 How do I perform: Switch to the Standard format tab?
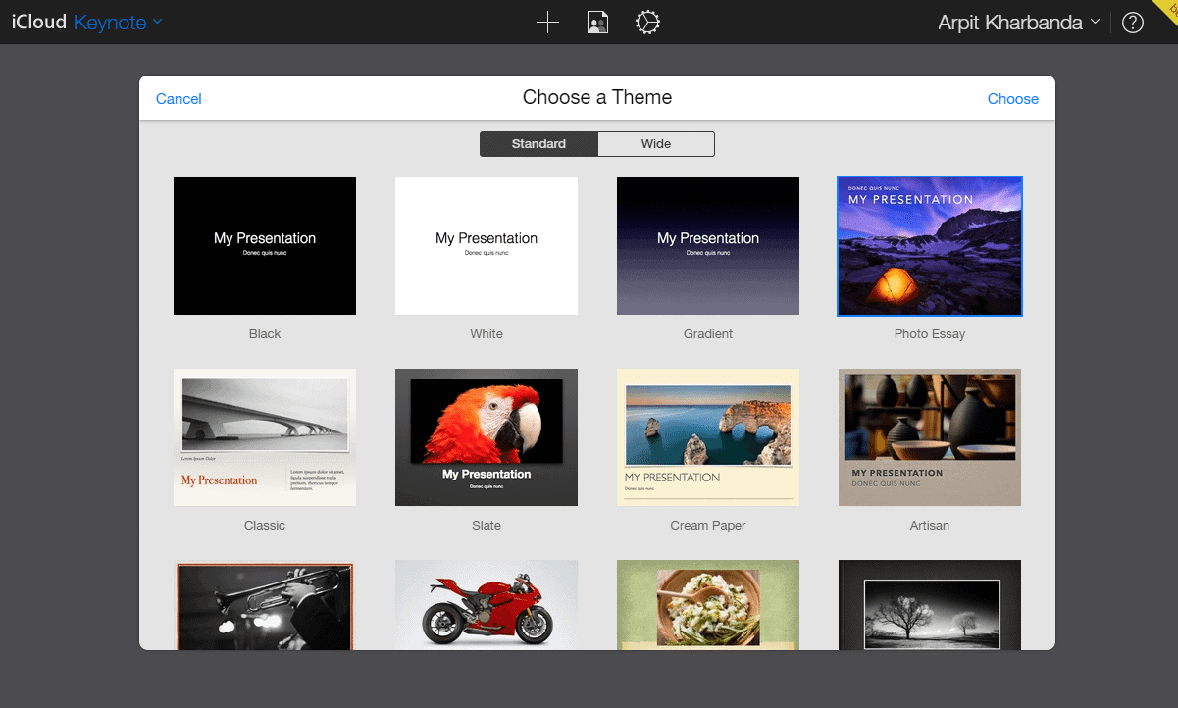tap(538, 143)
